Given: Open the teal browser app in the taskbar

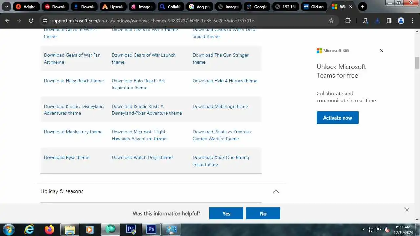Looking at the screenshot, I should click(111, 229).
